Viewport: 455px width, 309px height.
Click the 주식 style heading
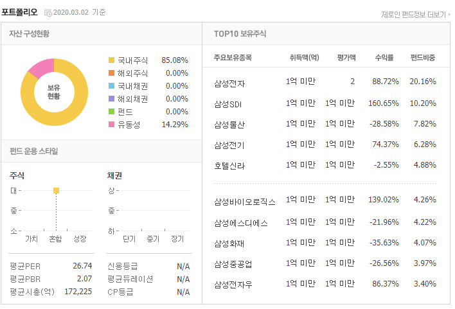(x=17, y=175)
